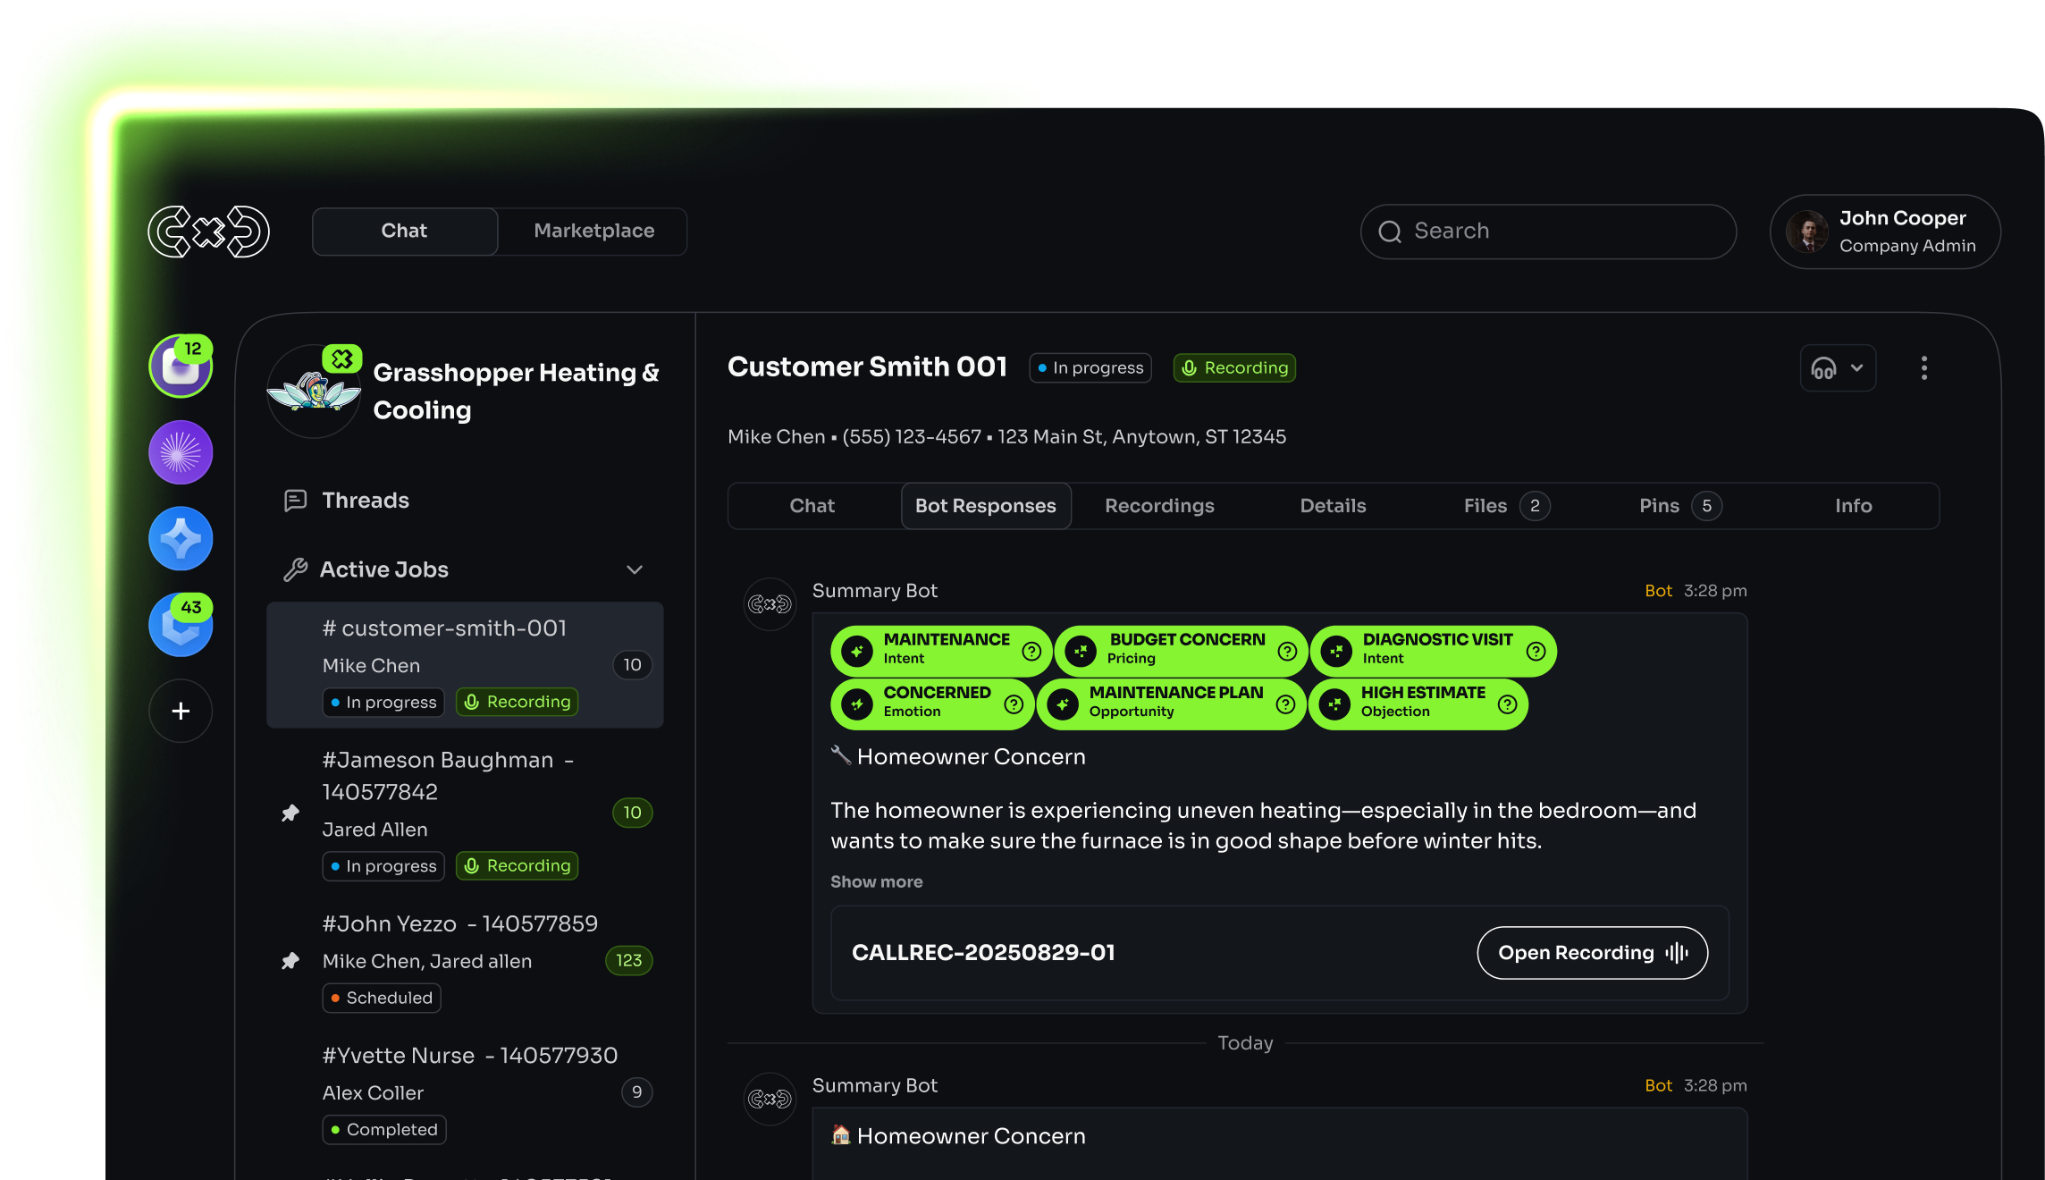Select workspace icon with 43 badge
Screen dimensions: 2045x1180
pyautogui.click(x=181, y=625)
